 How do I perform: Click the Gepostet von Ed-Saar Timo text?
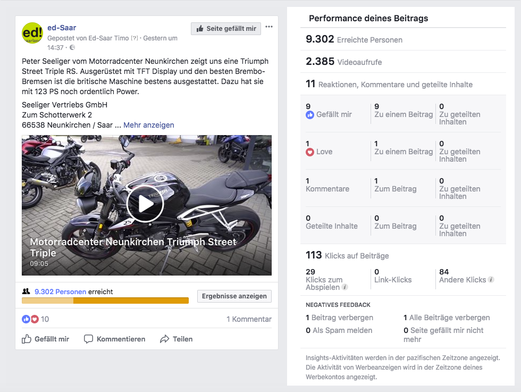tap(88, 38)
